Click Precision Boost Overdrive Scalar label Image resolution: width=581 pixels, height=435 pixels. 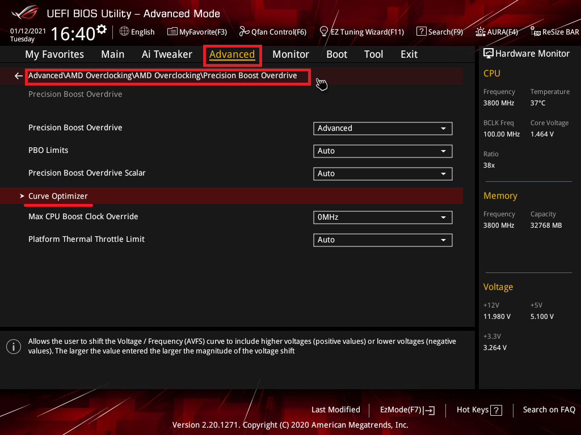tap(87, 173)
